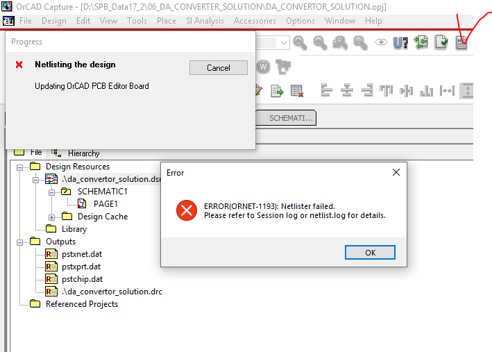Click Cancel in the Progress dialog
Viewport: 492px width, 352px height.
[x=219, y=68]
